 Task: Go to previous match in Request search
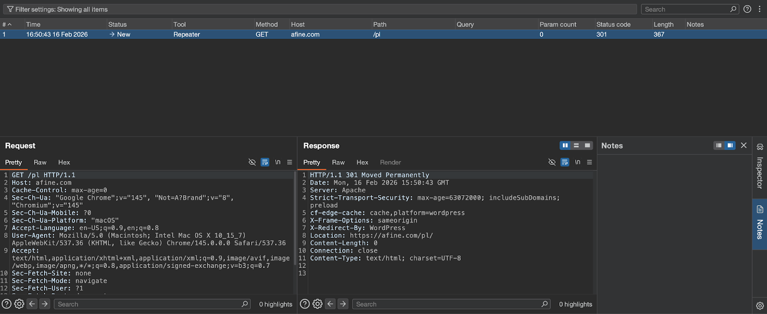32,304
